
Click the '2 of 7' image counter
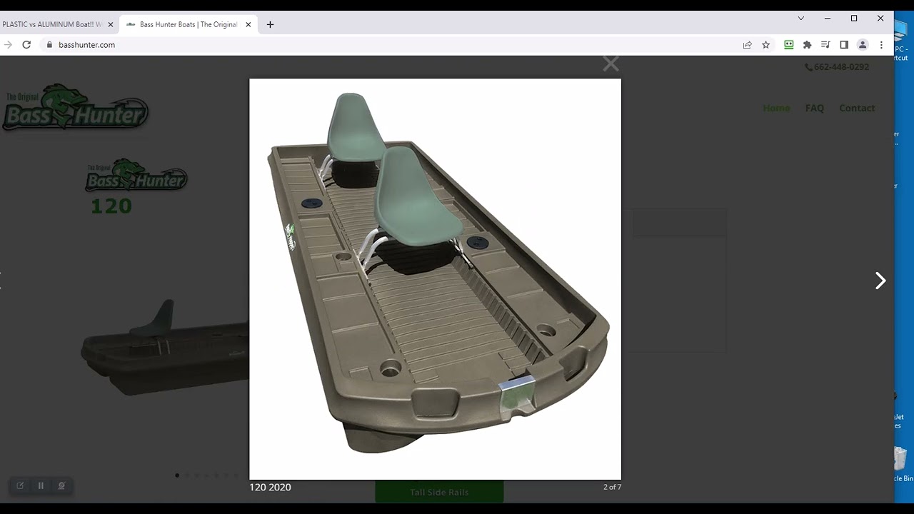pyautogui.click(x=612, y=487)
